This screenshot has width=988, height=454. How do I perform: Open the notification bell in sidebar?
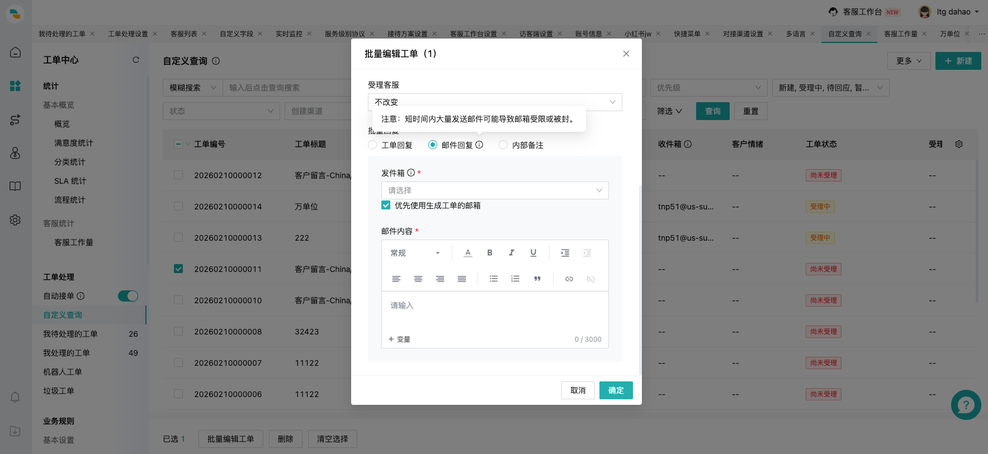coord(16,397)
